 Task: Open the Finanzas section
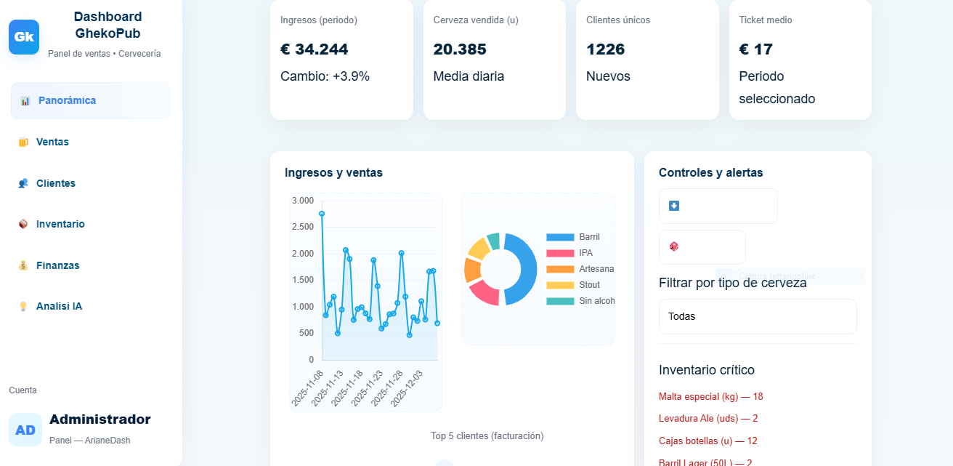57,265
